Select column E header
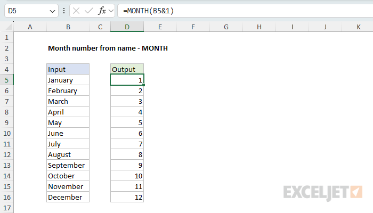 click(x=160, y=27)
